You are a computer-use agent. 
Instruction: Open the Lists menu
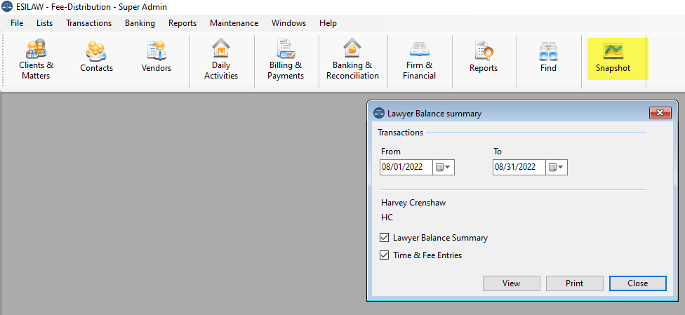44,23
